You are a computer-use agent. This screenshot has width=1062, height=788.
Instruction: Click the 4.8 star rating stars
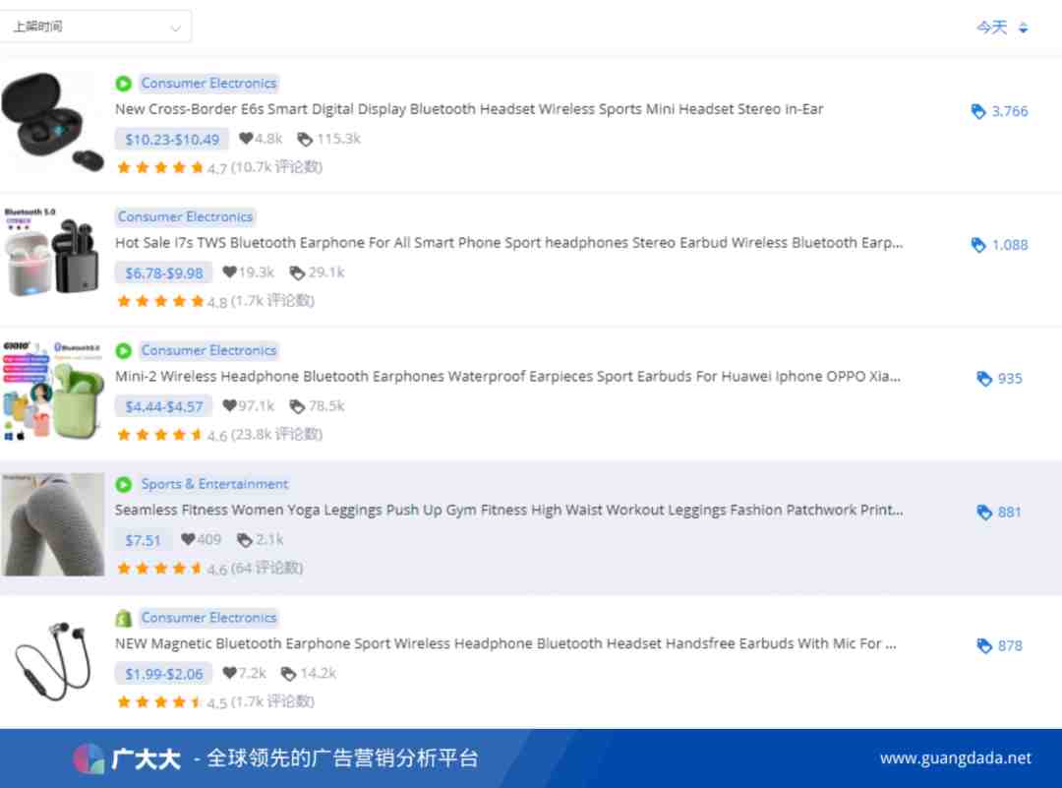tap(160, 301)
